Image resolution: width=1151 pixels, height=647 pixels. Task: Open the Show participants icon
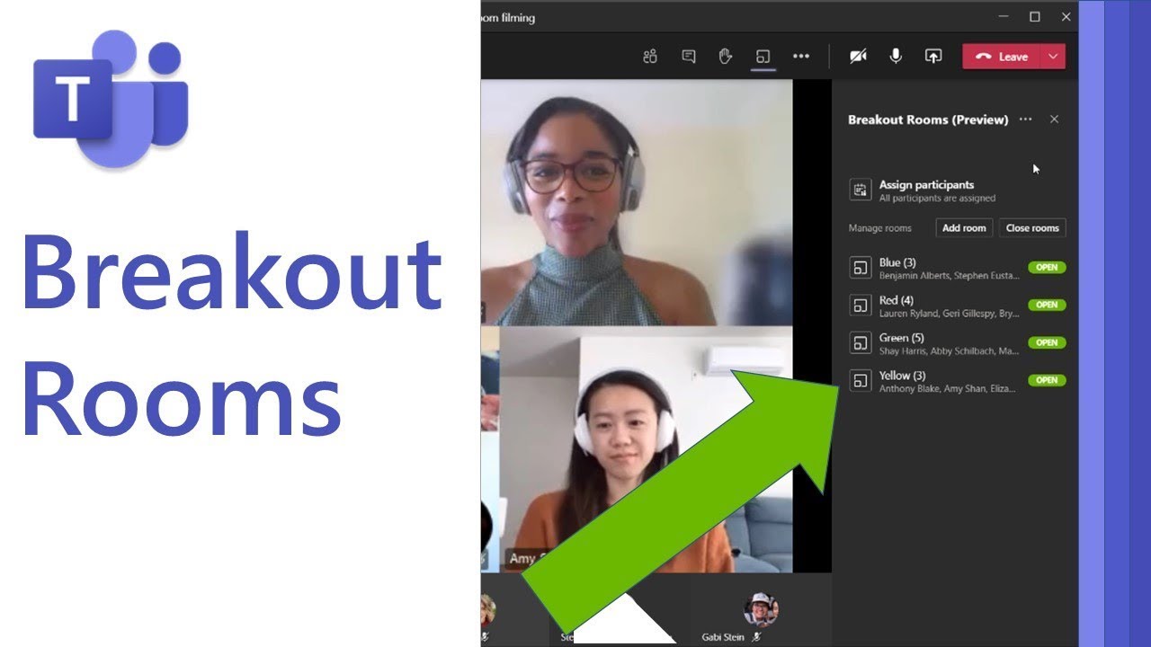[650, 57]
